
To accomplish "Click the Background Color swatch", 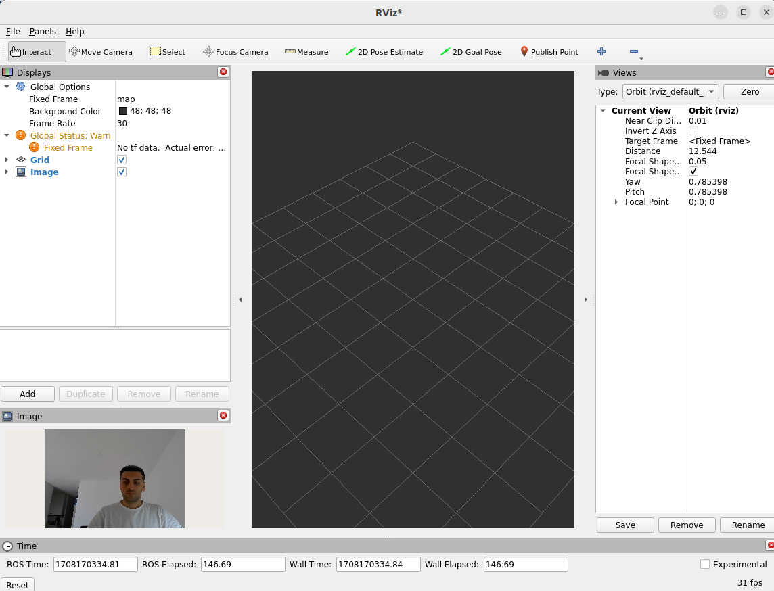I will [123, 112].
